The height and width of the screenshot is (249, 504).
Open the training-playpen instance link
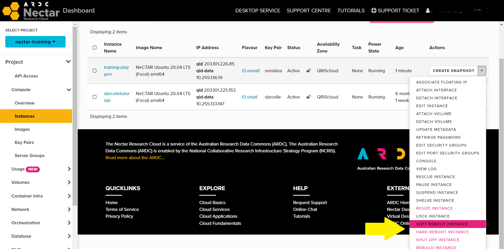(x=116, y=71)
